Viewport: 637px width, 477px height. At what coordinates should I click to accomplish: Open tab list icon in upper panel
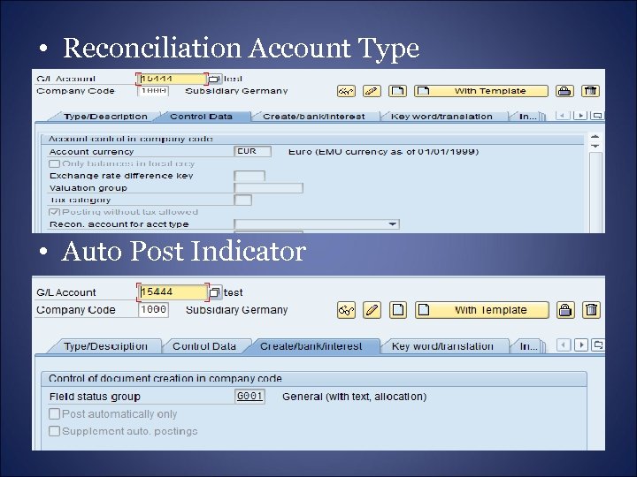[x=597, y=116]
